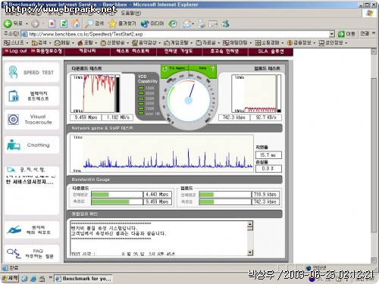The height and width of the screenshot is (284, 379).
Task: Select the nav tab right of 회원정보수정
Action: (x=87, y=51)
